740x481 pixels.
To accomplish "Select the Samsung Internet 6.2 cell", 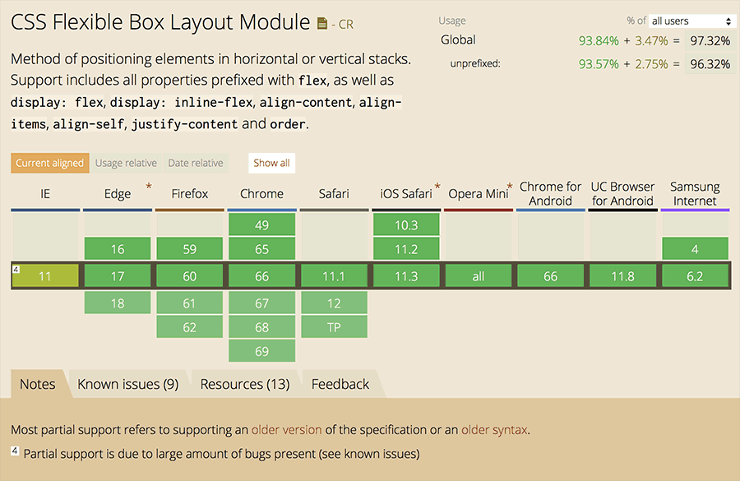I will (695, 276).
